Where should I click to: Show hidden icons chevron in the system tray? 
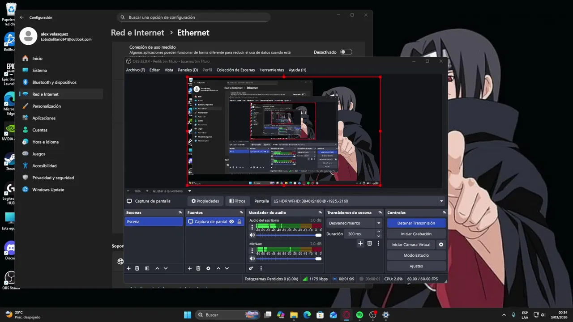[504, 315]
